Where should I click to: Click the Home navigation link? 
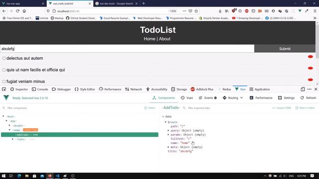[x=150, y=39]
